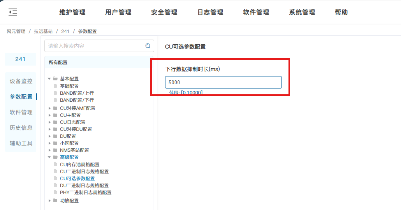Screen dimensions: 401x210
Task: Open the 安全管理 top menu
Action: 164,12
